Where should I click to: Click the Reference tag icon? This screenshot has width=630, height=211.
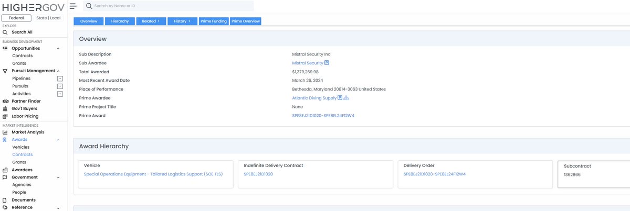coord(5,207)
